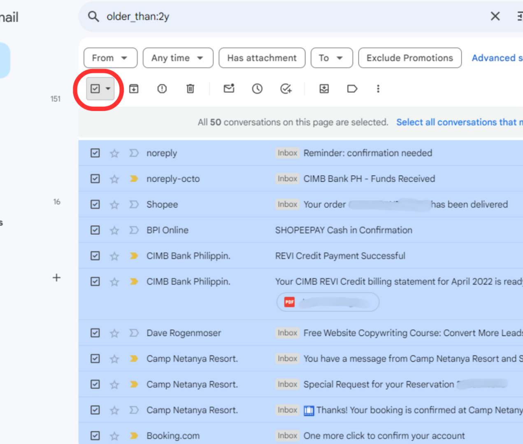
Task: Delete the selected conversations
Action: point(190,88)
